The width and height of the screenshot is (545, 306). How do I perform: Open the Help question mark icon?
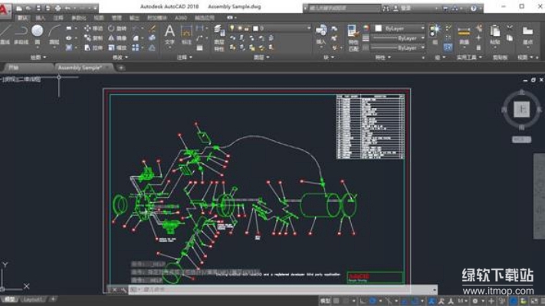pyautogui.click(x=474, y=8)
